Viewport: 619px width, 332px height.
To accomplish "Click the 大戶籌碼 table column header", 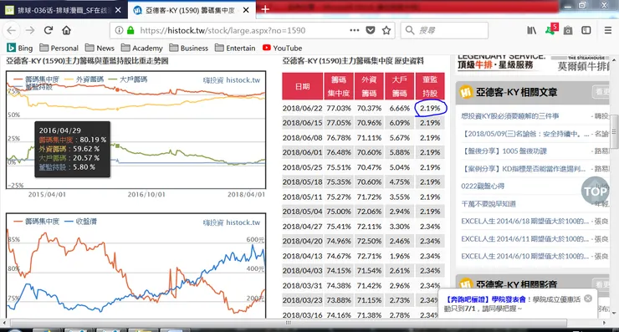I will click(x=399, y=86).
